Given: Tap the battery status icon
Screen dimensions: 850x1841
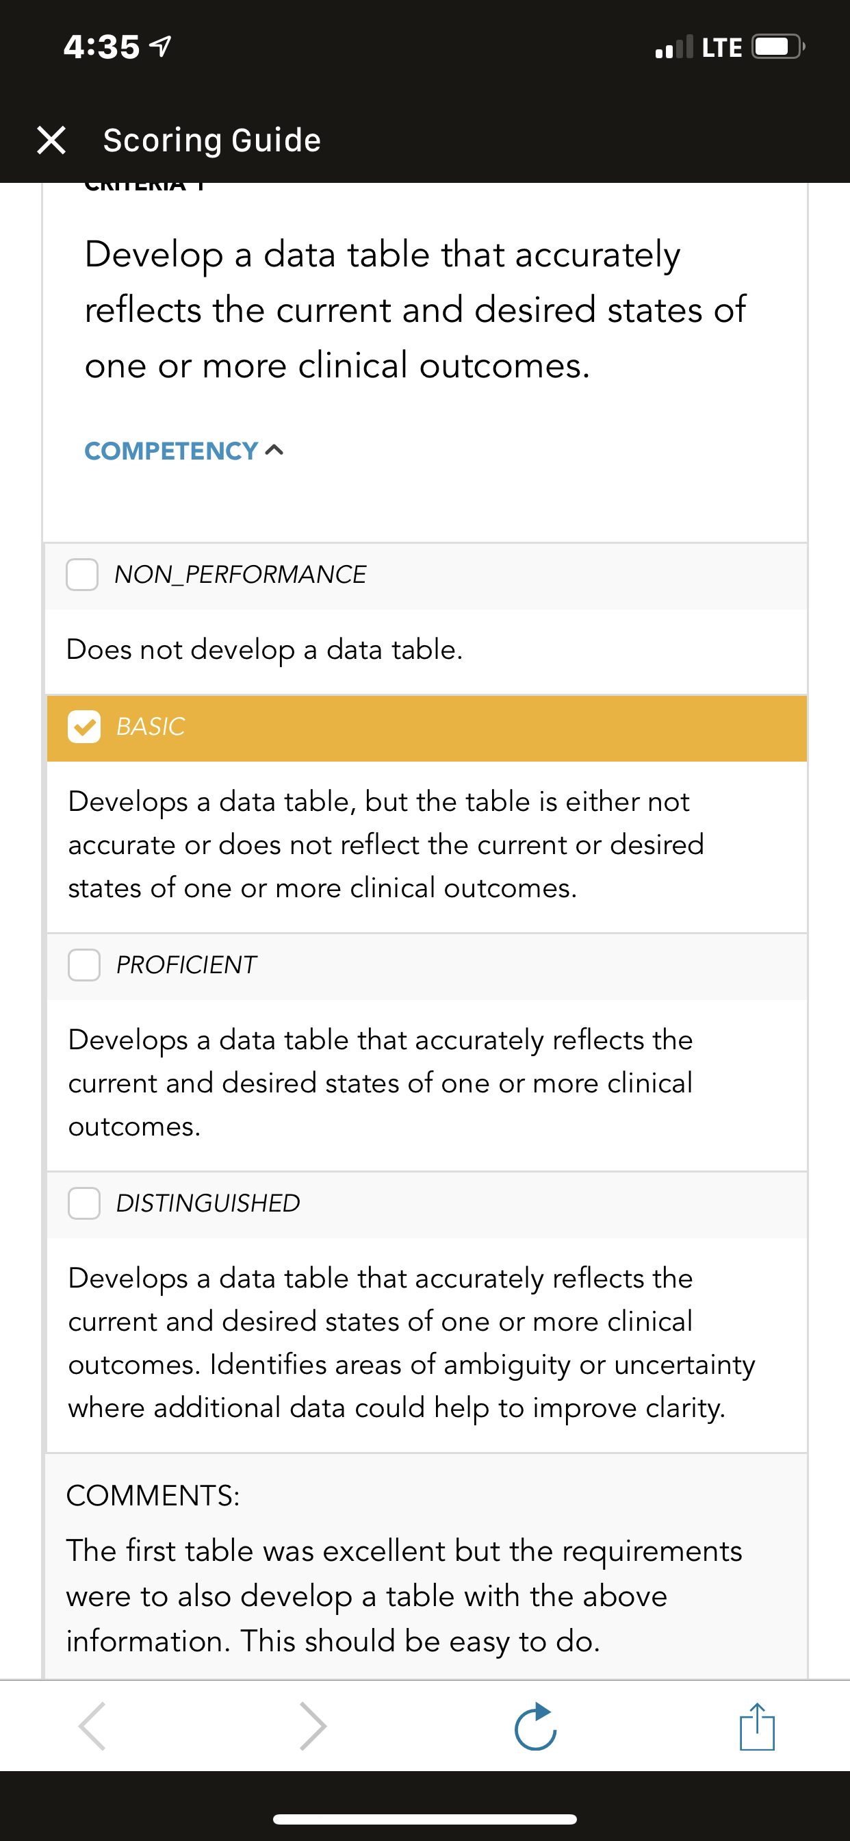Looking at the screenshot, I should pyautogui.click(x=778, y=47).
